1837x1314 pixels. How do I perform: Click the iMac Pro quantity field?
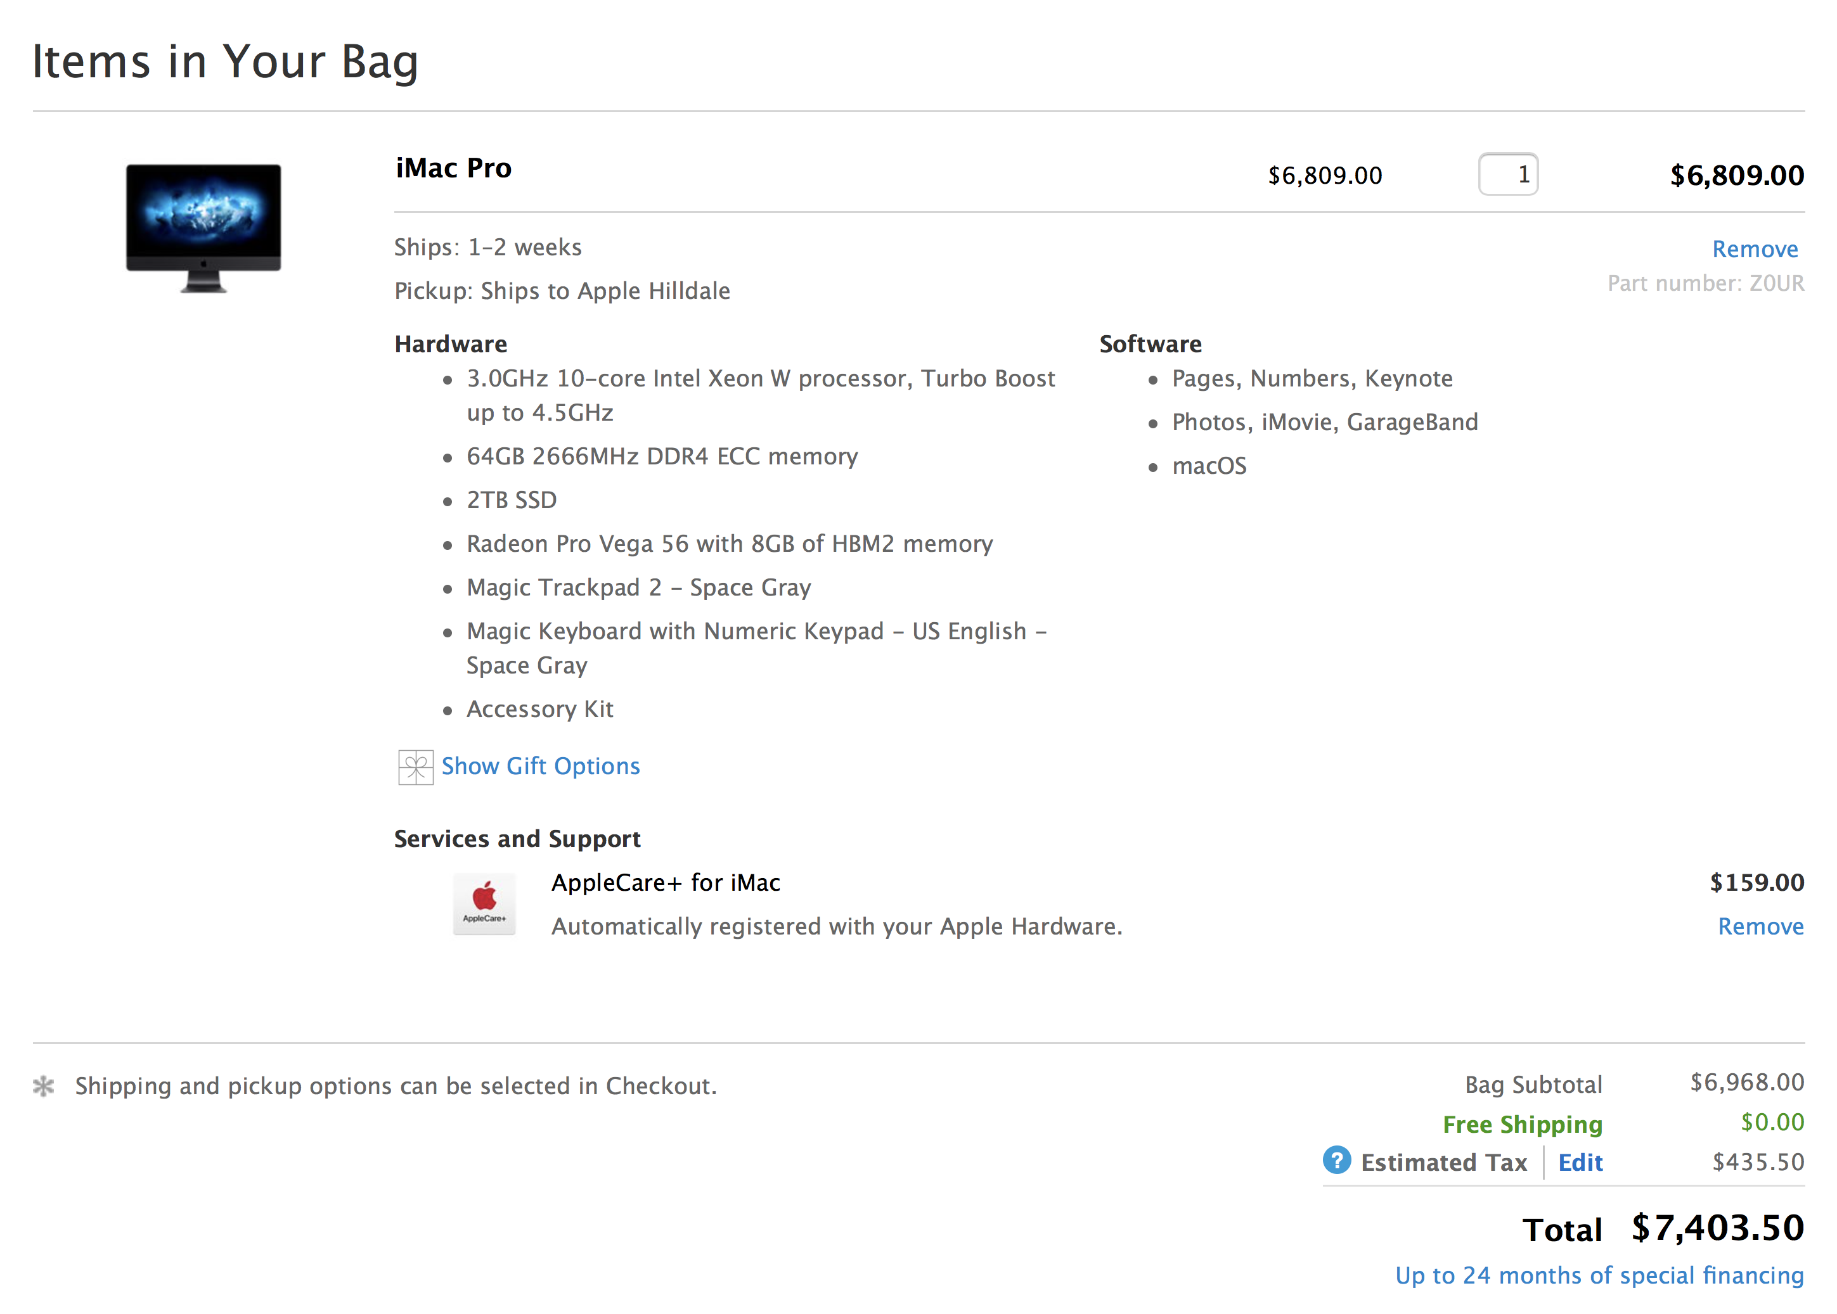(x=1507, y=174)
